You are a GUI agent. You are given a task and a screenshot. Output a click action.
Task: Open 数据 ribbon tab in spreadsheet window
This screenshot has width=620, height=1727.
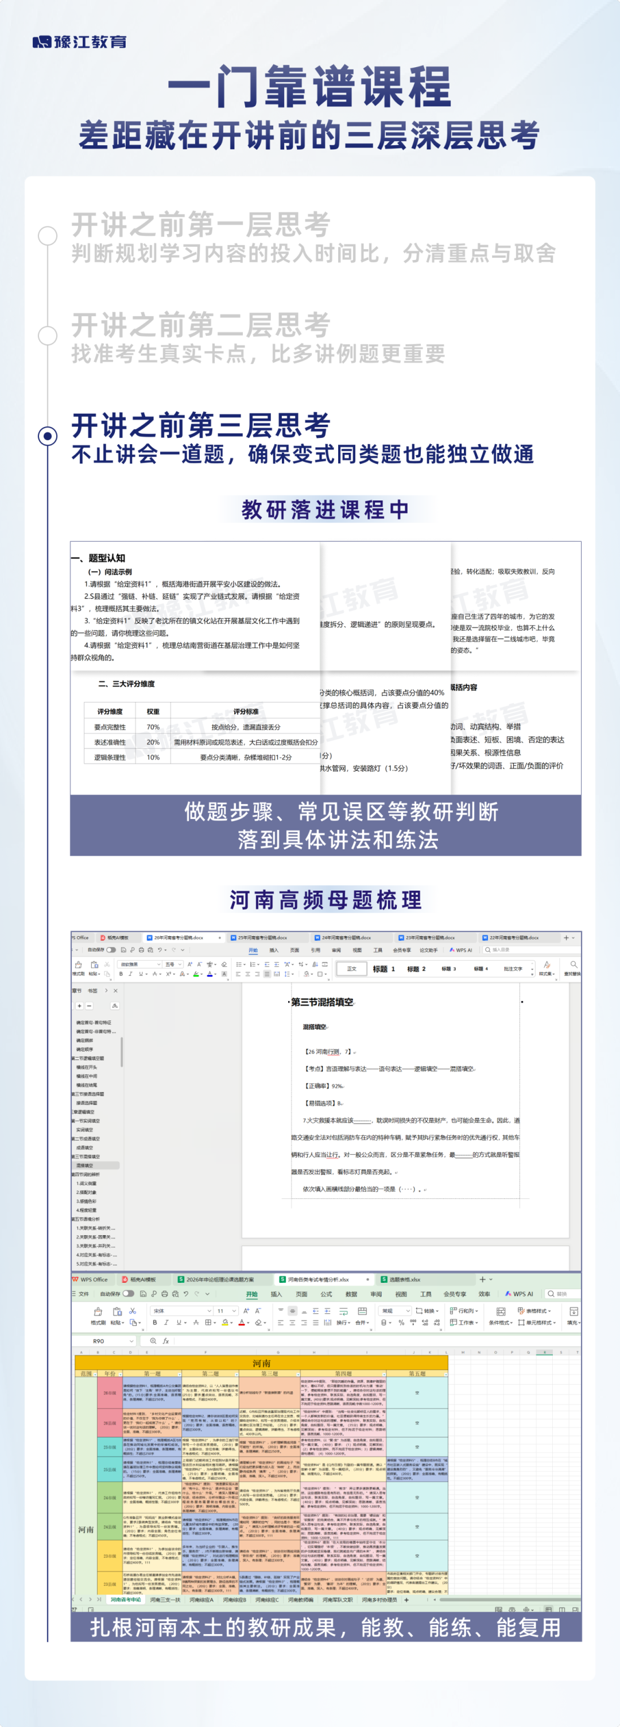pos(351,1294)
